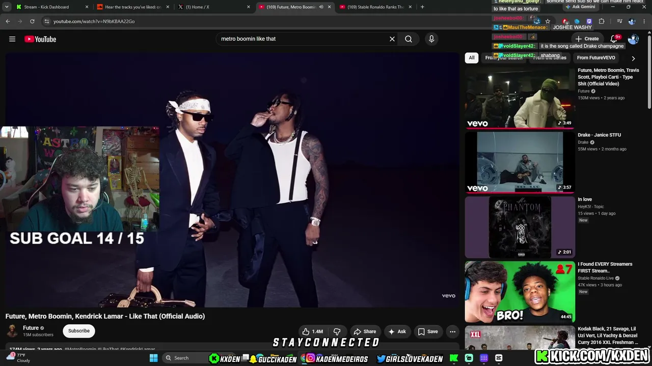Open more actions ellipsis under video
The height and width of the screenshot is (366, 652).
click(x=452, y=331)
